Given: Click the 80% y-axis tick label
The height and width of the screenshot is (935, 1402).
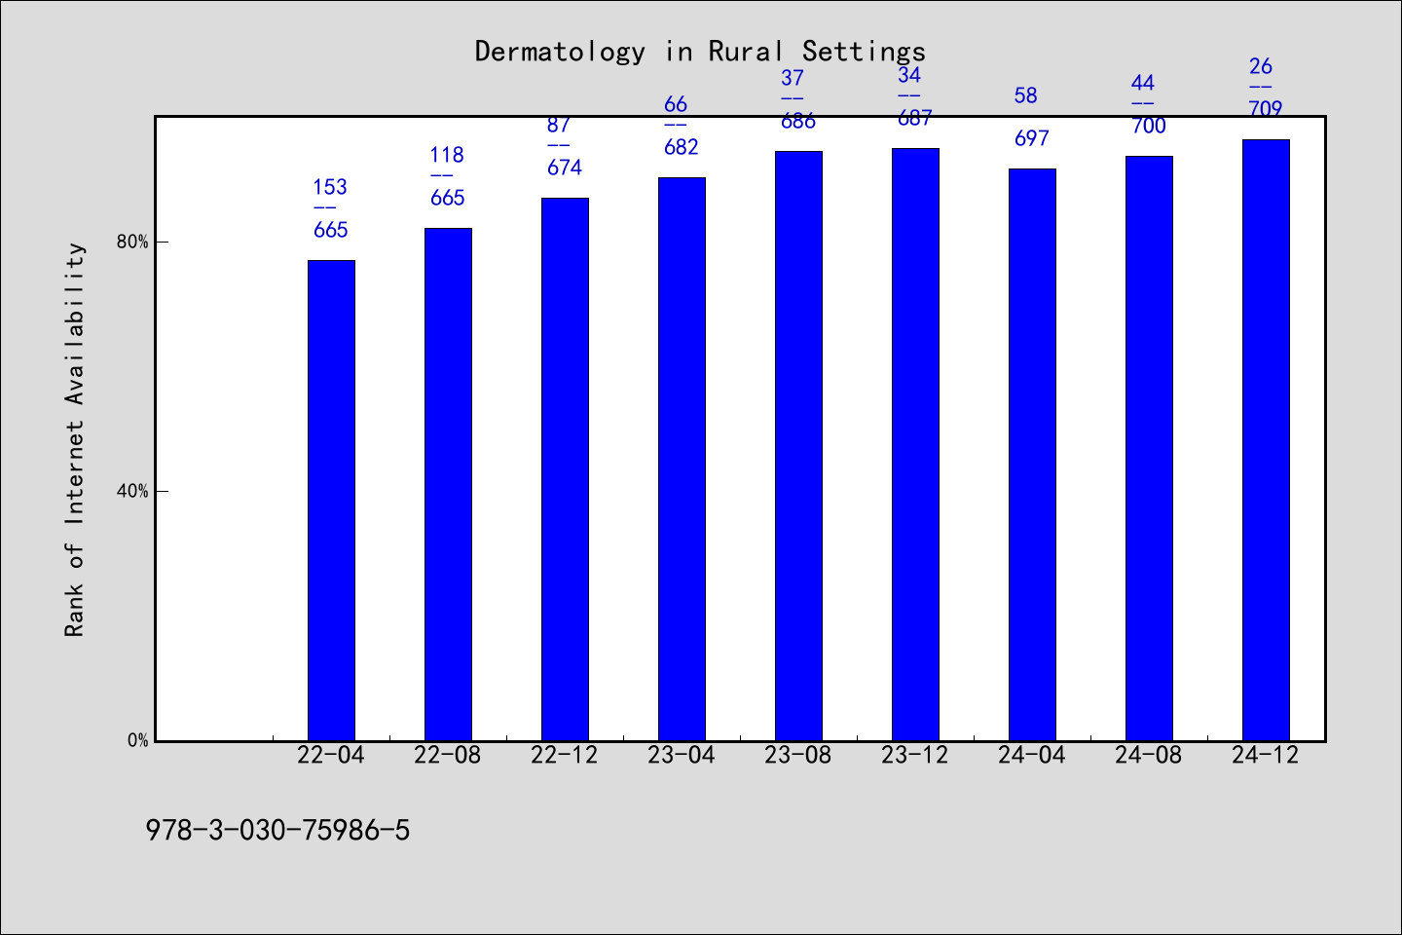Looking at the screenshot, I should click(x=132, y=243).
